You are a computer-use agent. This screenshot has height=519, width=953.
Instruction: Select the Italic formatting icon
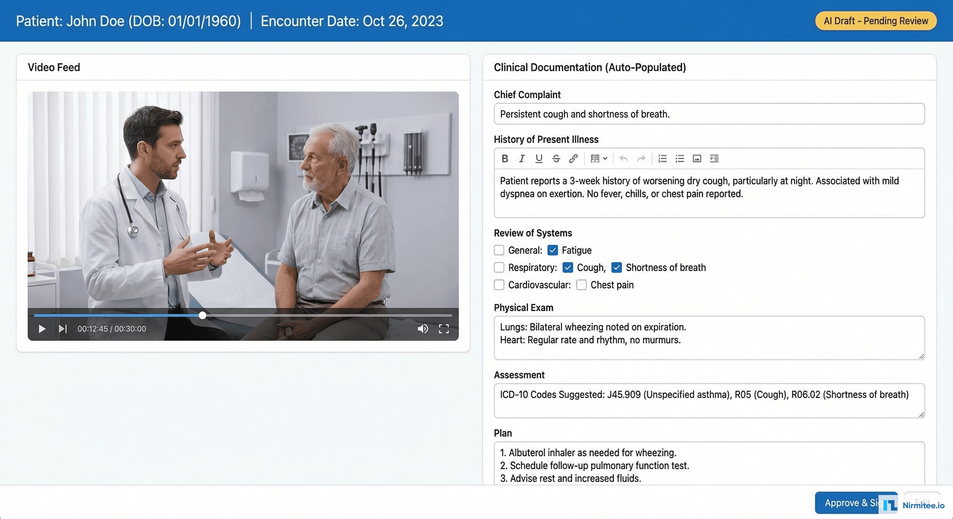[522, 158]
